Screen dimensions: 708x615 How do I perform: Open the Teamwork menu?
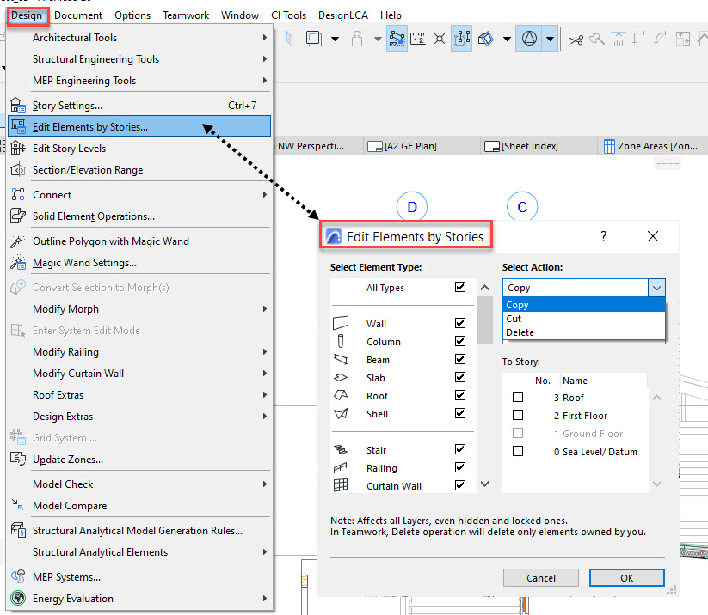(x=186, y=15)
